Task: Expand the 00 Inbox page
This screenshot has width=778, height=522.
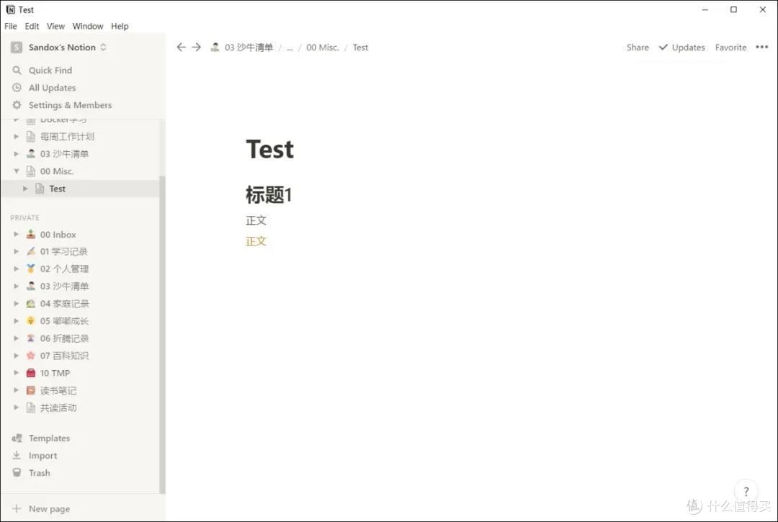Action: [17, 235]
